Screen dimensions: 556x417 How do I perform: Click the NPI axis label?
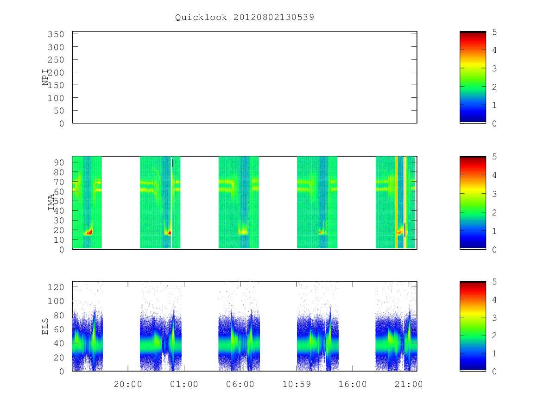tap(45, 77)
